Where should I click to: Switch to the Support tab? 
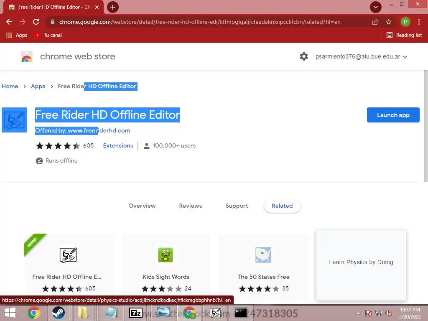point(237,206)
